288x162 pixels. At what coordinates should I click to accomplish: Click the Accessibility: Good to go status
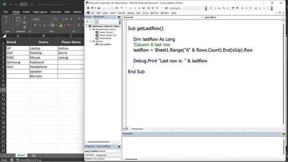tap(29, 160)
